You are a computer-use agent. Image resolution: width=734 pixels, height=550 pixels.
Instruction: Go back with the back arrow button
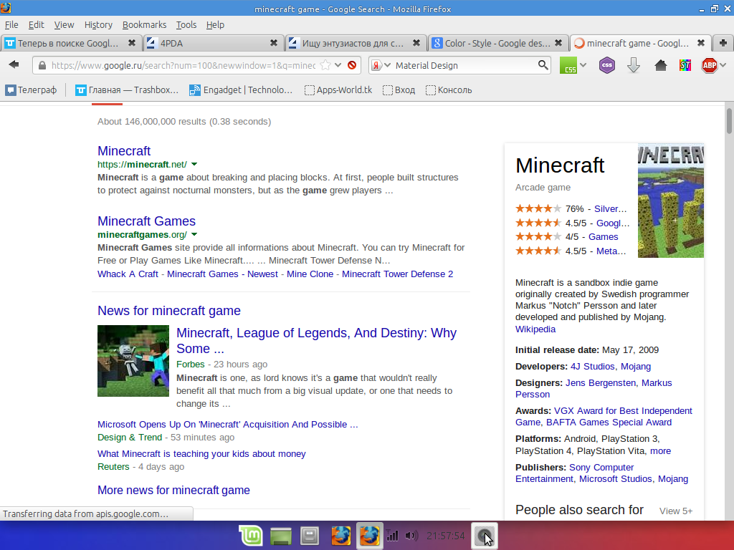[14, 64]
